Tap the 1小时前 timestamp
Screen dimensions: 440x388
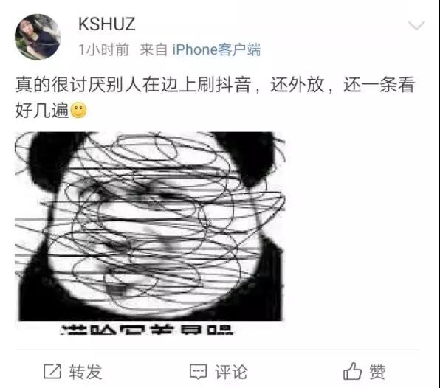(x=103, y=49)
